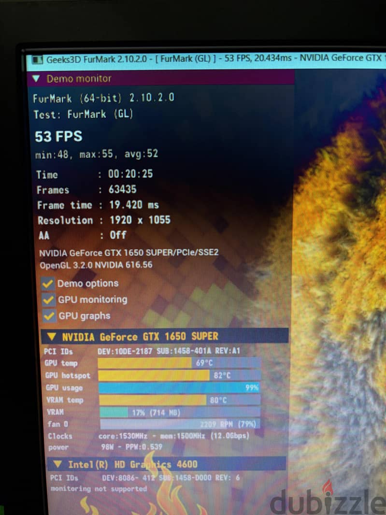Toggle the GPU monitoring checkbox
Screen dimensions: 386x515
(x=48, y=300)
